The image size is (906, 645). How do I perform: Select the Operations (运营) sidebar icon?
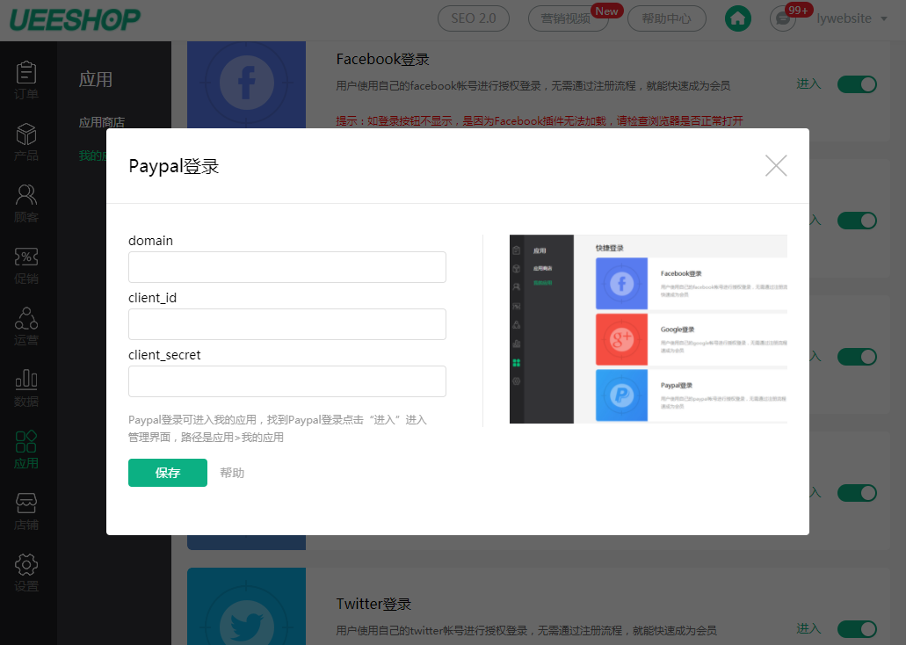tap(26, 325)
